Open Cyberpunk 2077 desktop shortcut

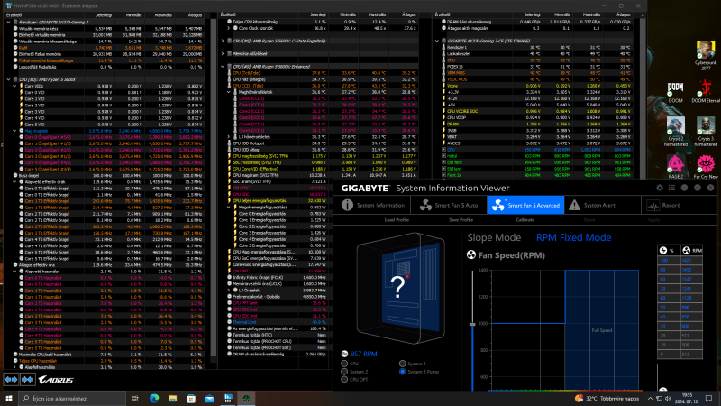pos(705,56)
